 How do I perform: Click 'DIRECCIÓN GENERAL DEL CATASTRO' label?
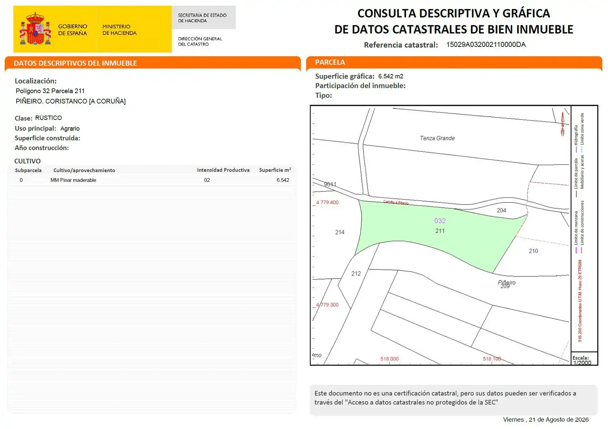[200, 41]
